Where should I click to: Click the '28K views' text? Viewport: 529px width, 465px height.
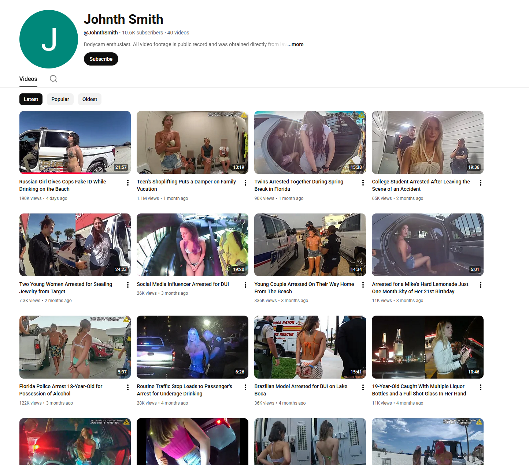point(147,403)
